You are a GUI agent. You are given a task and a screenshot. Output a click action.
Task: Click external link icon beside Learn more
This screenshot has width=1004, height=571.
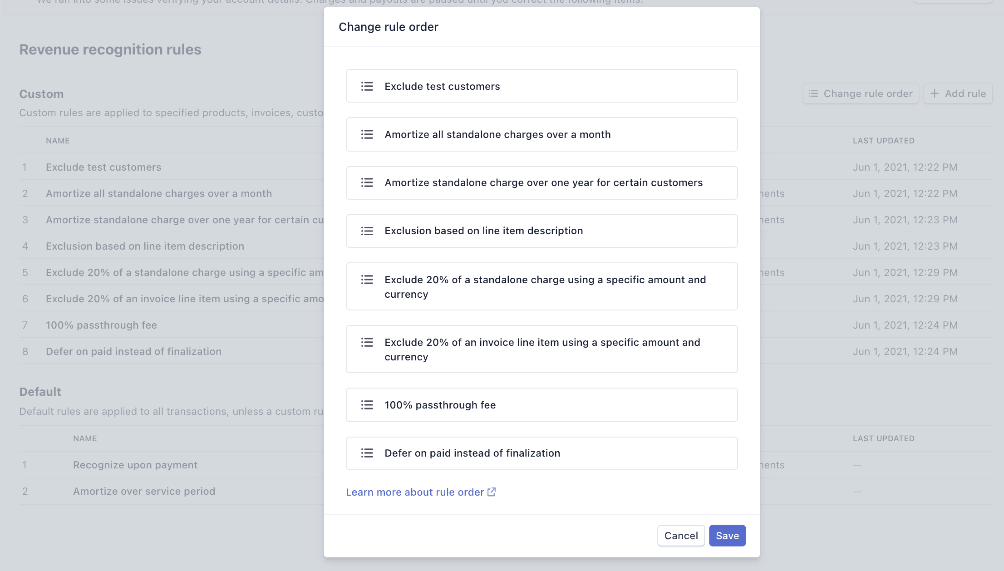(492, 492)
